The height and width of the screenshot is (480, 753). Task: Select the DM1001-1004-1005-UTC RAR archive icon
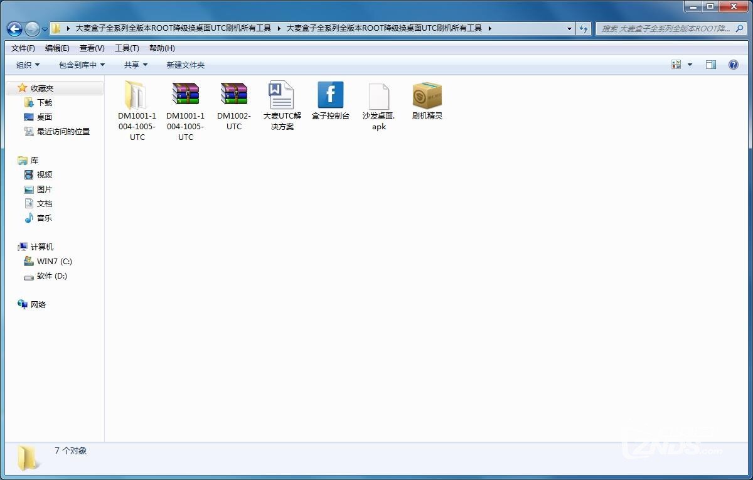(185, 95)
